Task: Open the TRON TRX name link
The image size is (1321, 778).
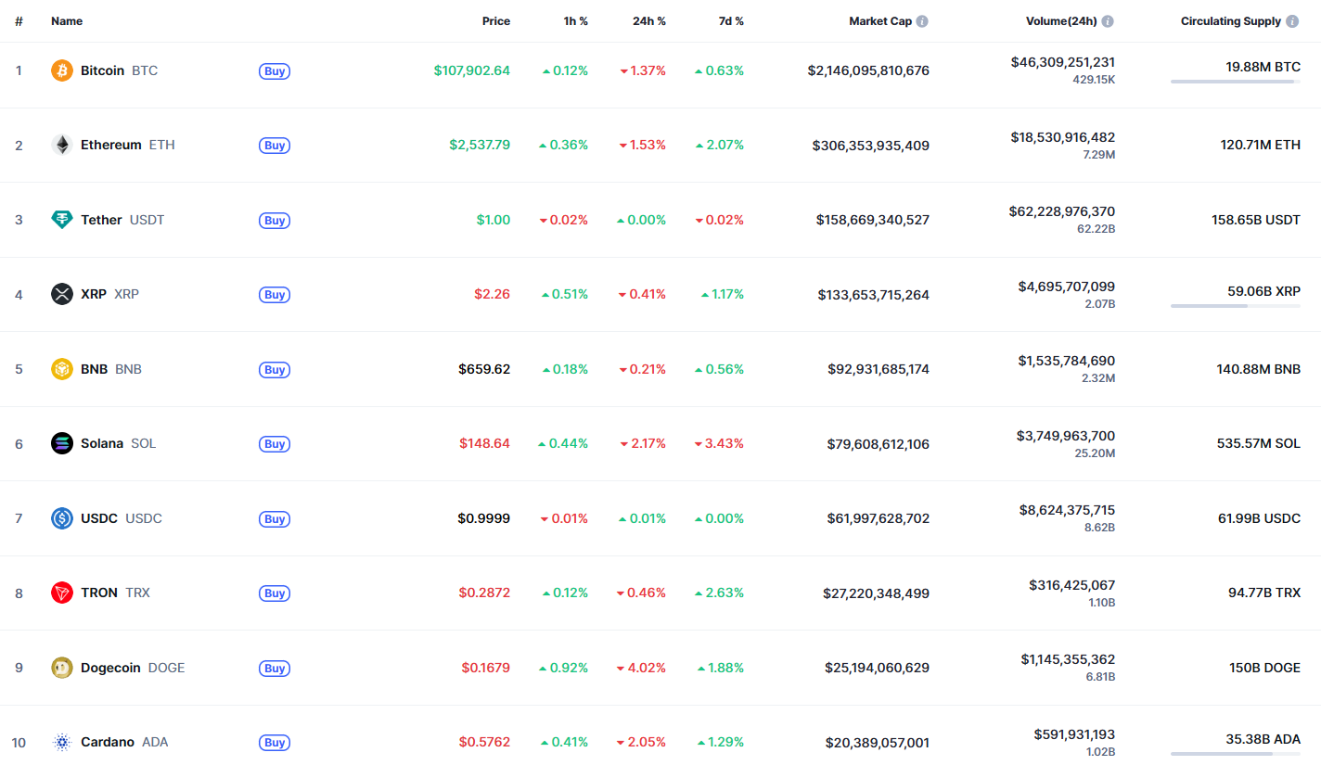Action: coord(115,593)
